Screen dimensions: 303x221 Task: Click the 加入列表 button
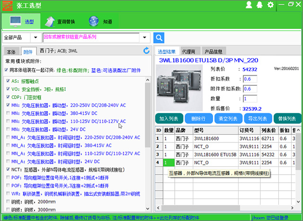pyautogui.click(x=168, y=118)
